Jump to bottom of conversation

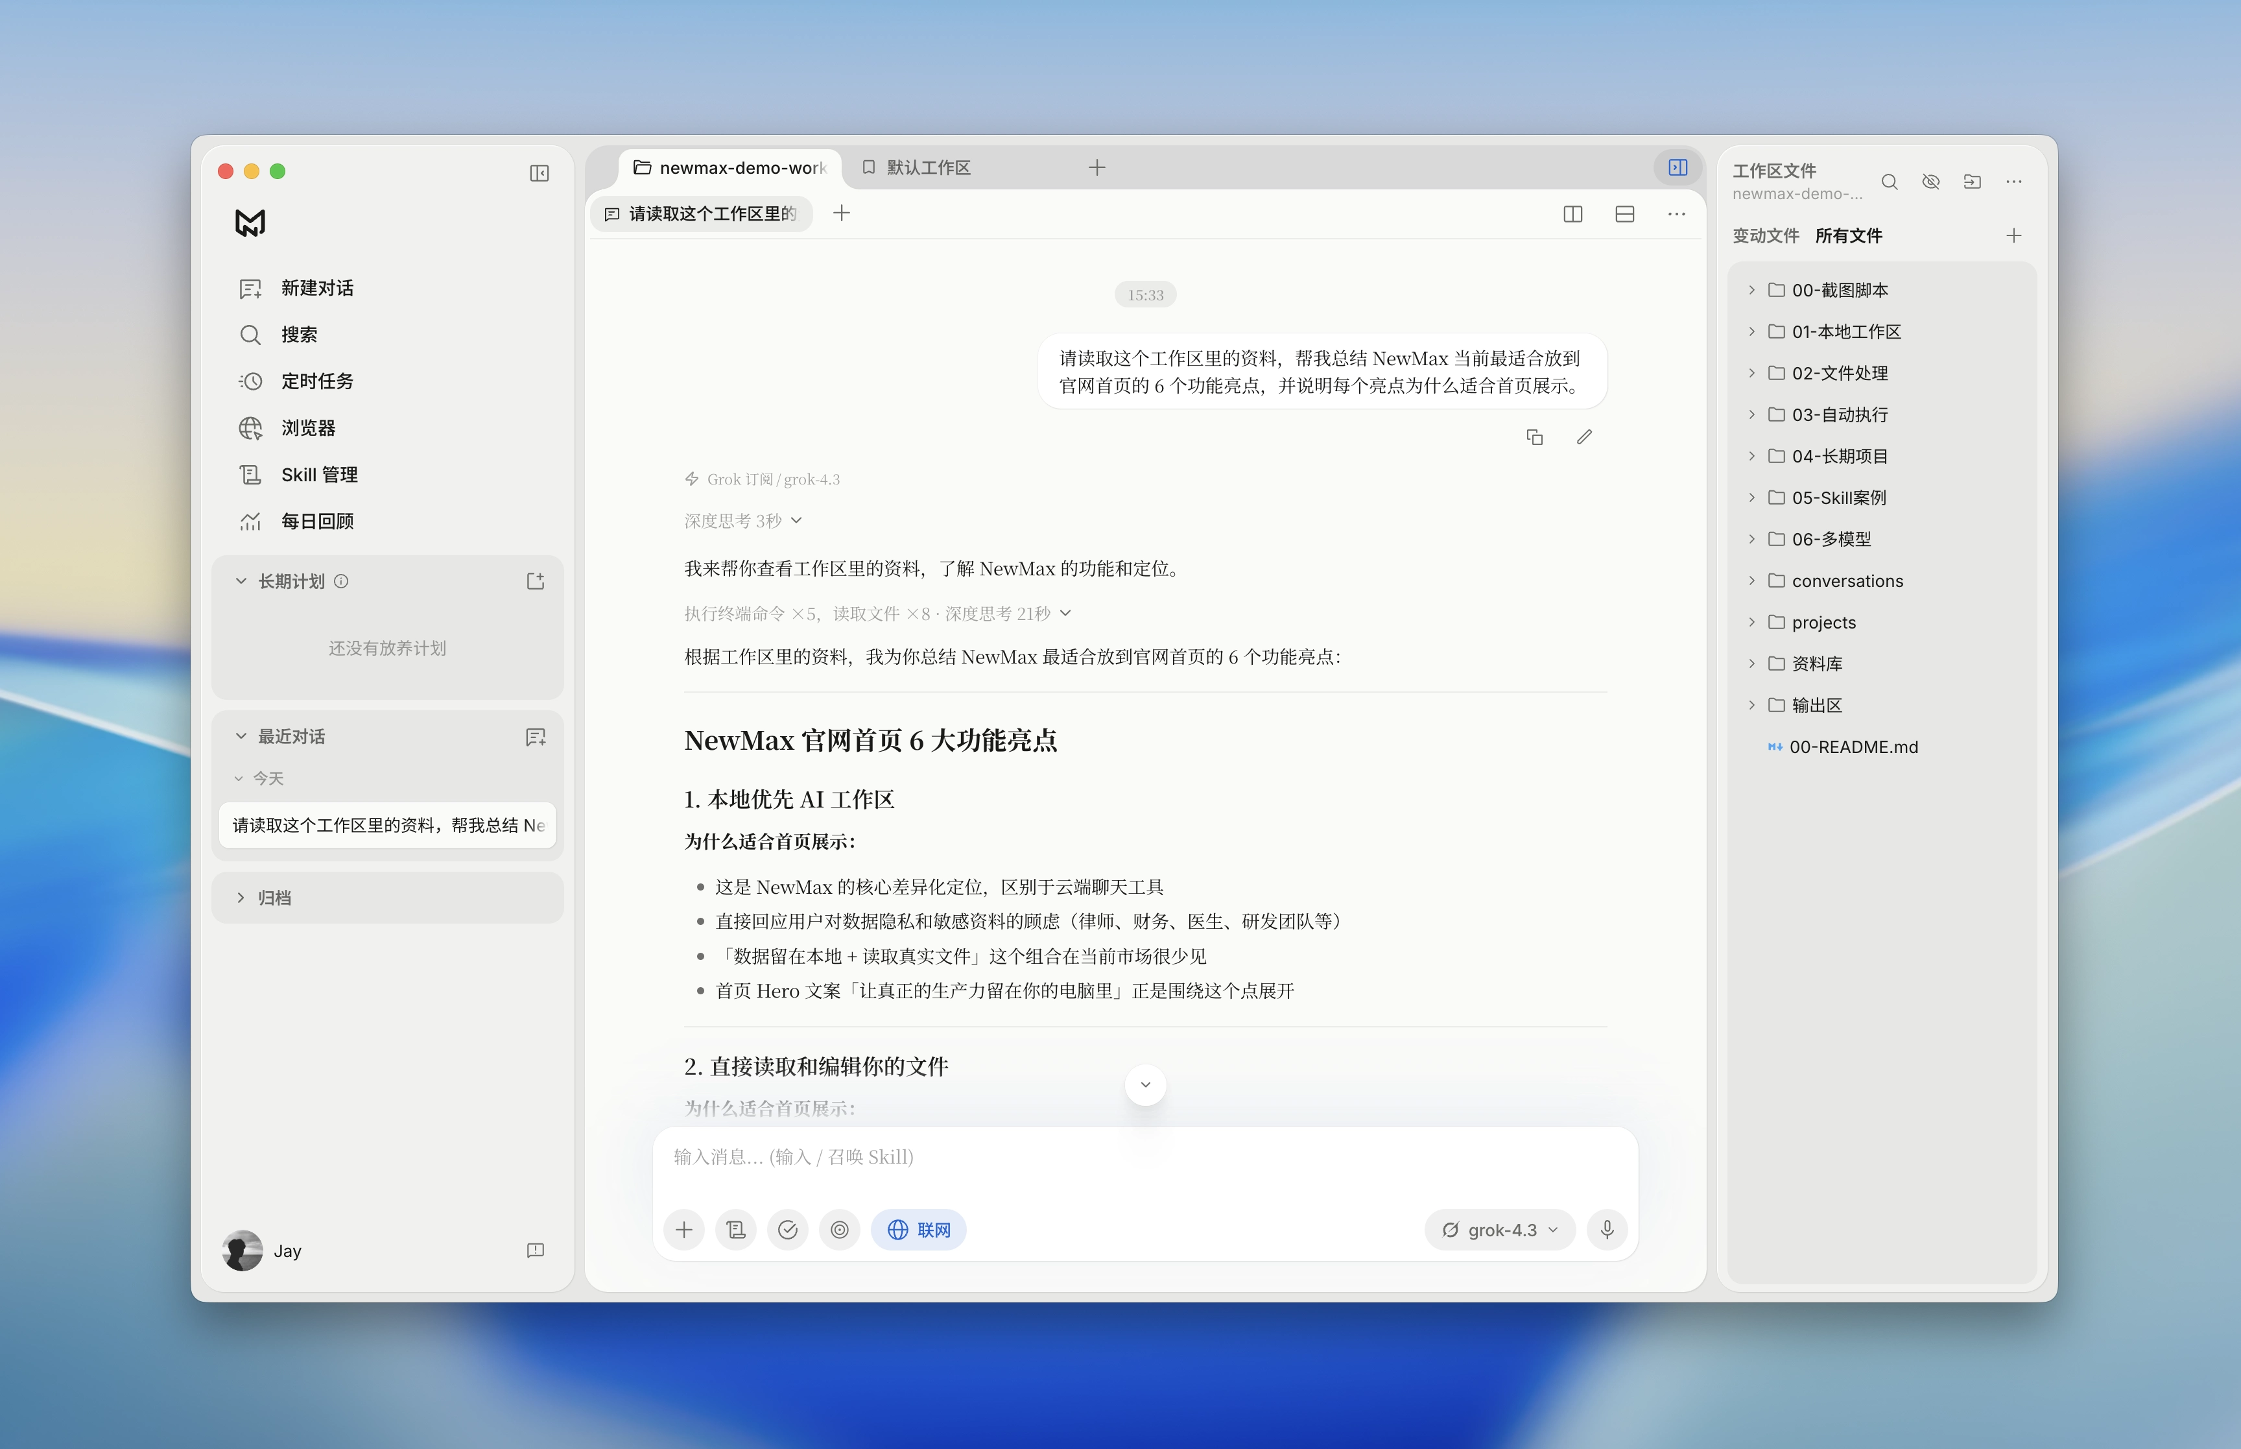click(1145, 1085)
